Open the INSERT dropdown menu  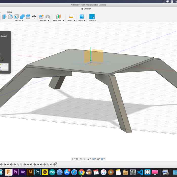(82, 20)
